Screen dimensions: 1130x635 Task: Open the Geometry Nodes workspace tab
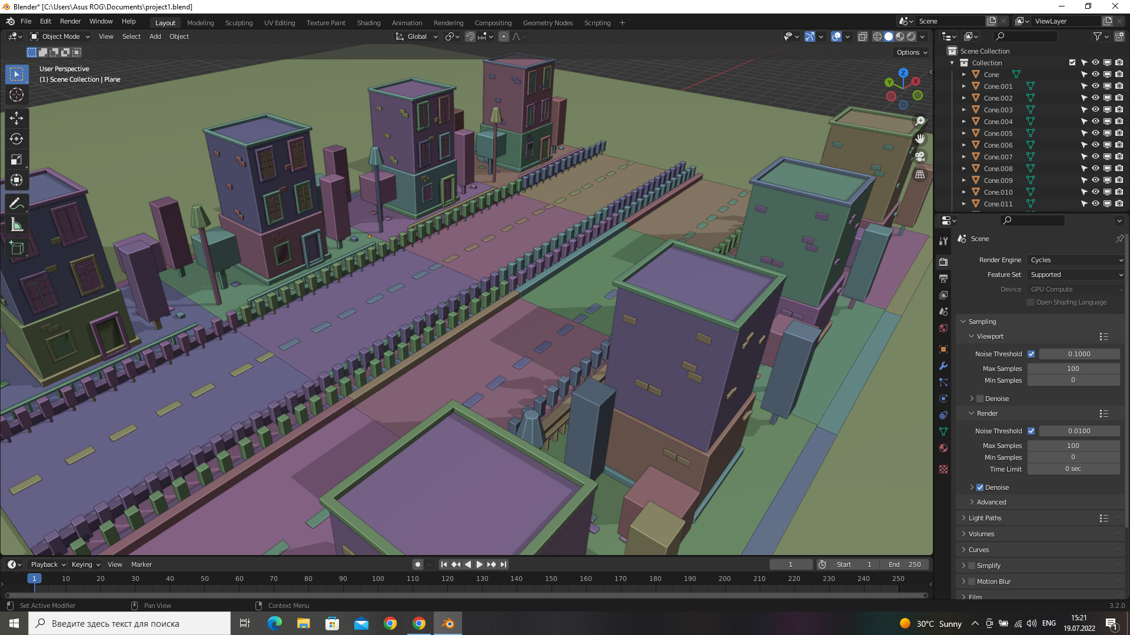click(x=548, y=22)
